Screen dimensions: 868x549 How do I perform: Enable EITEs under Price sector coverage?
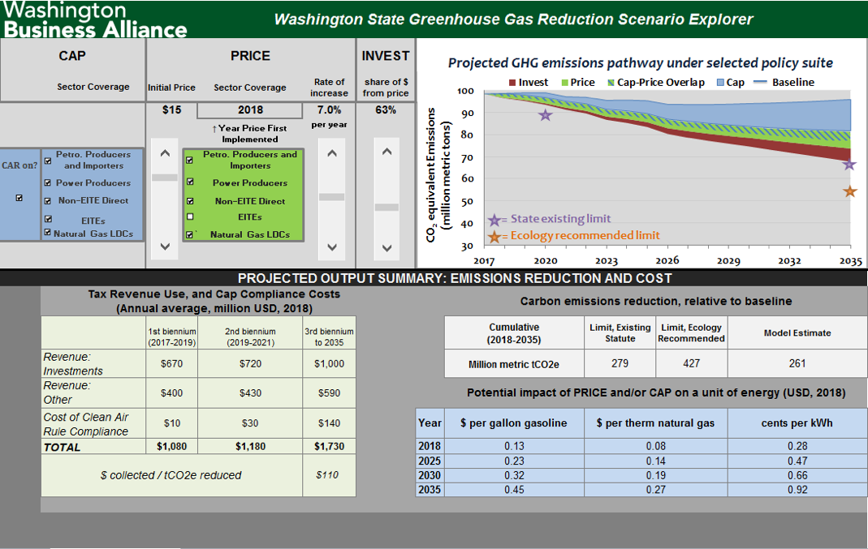coord(190,217)
